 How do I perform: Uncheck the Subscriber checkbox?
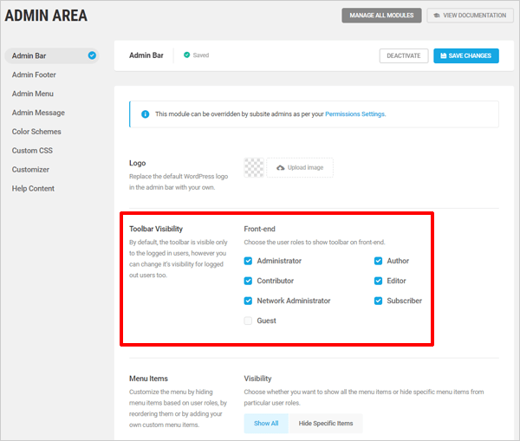pos(378,301)
